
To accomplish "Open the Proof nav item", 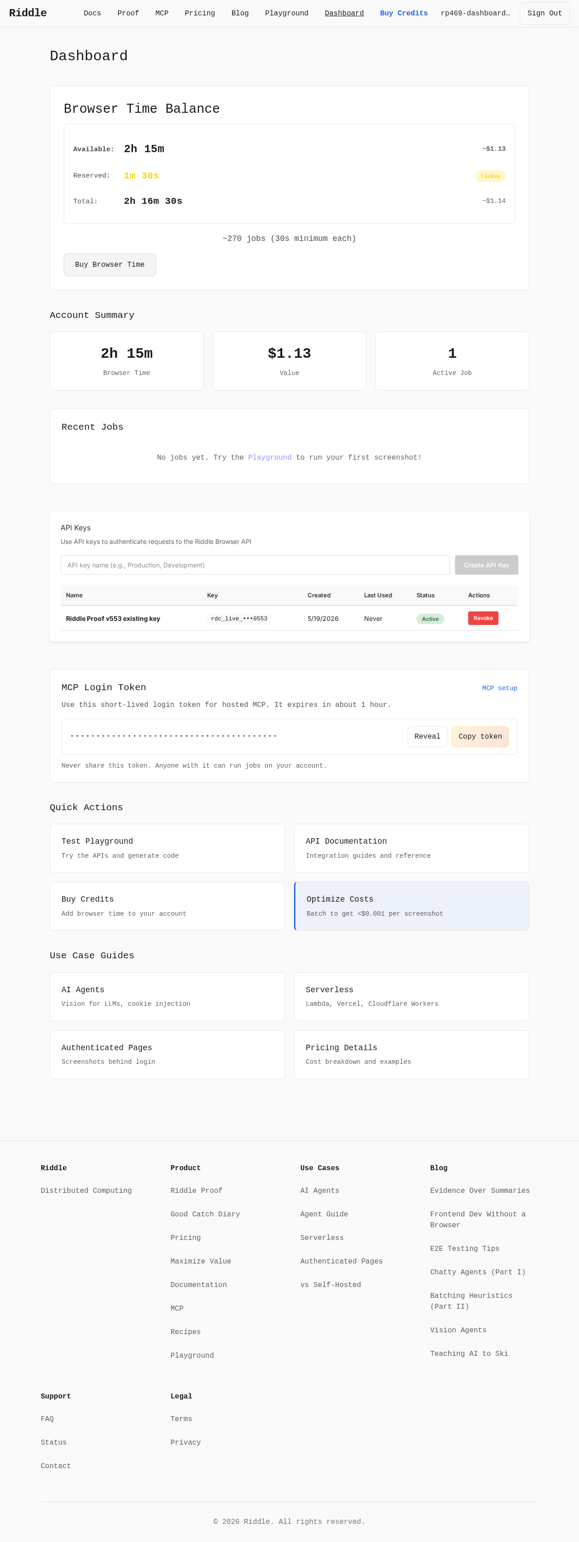I will coord(128,13).
